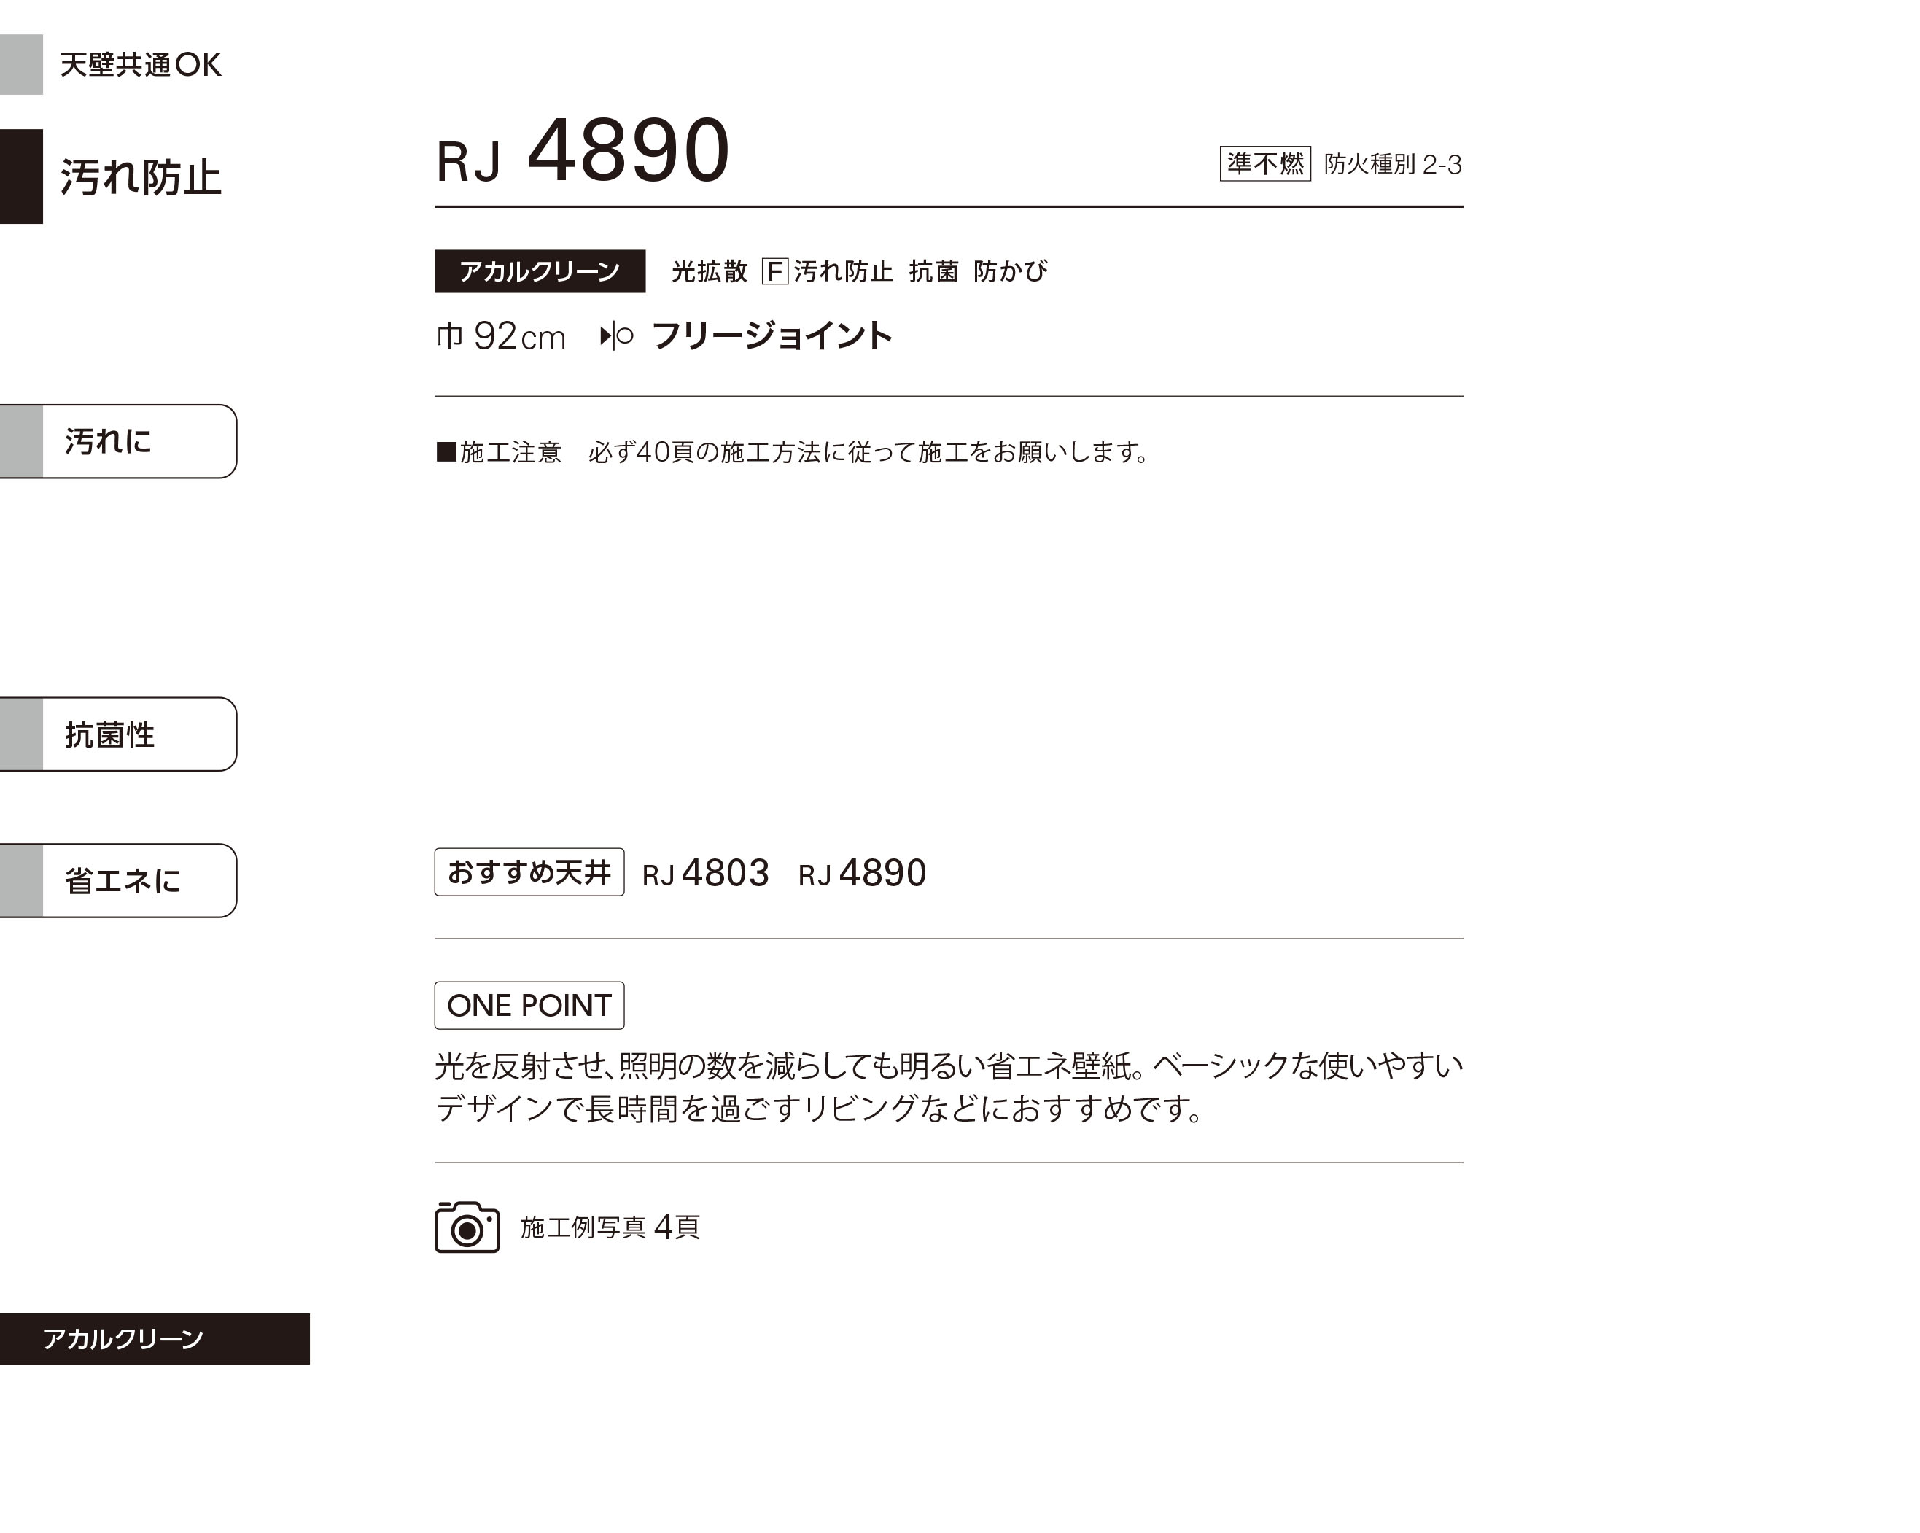Click the 防火種別 2-3 text
The image size is (1920, 1533).
click(x=1393, y=165)
